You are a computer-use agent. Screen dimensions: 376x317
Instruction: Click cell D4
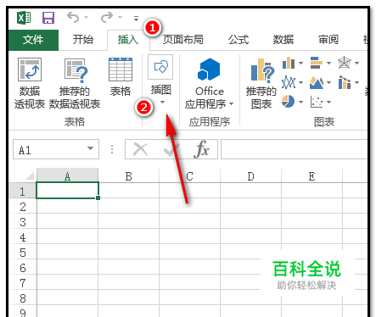251,236
